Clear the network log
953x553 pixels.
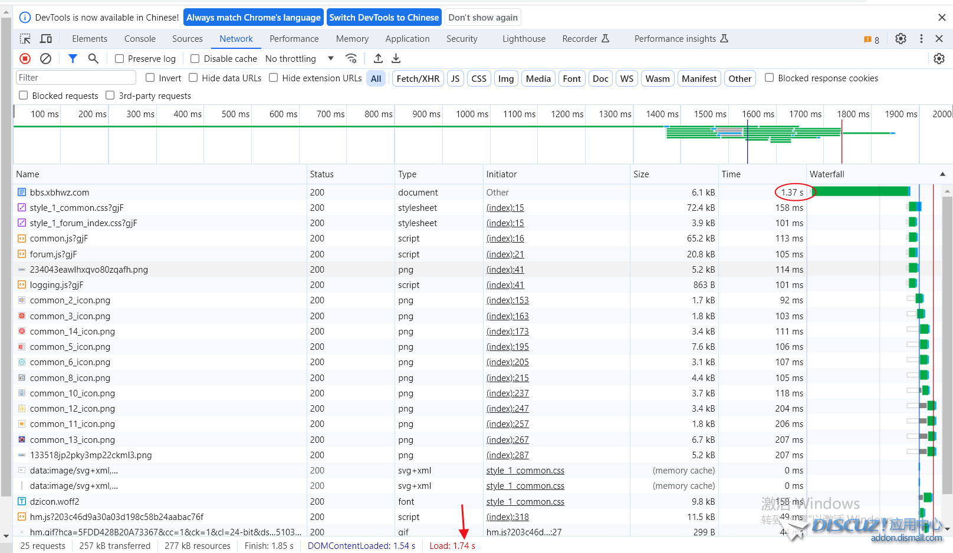tap(45, 58)
